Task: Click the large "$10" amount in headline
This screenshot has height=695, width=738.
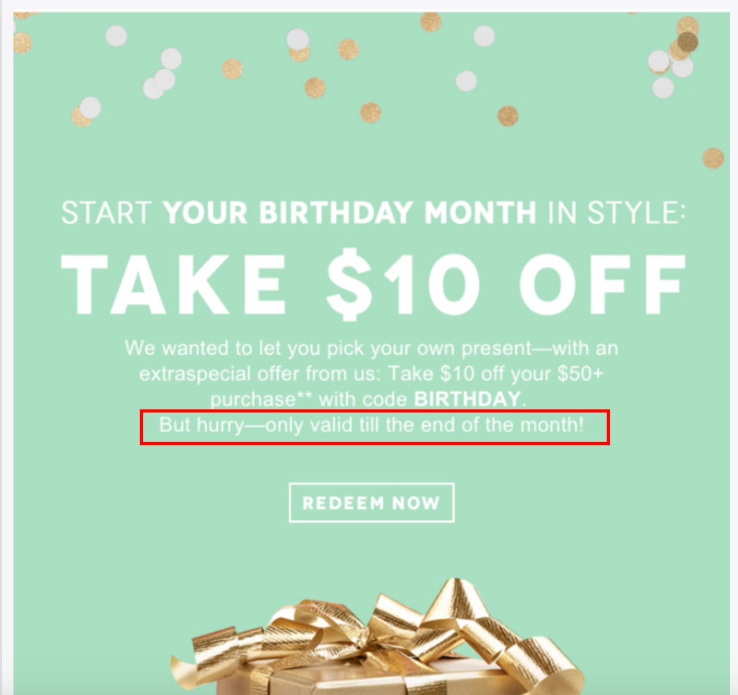Action: pyautogui.click(x=403, y=284)
